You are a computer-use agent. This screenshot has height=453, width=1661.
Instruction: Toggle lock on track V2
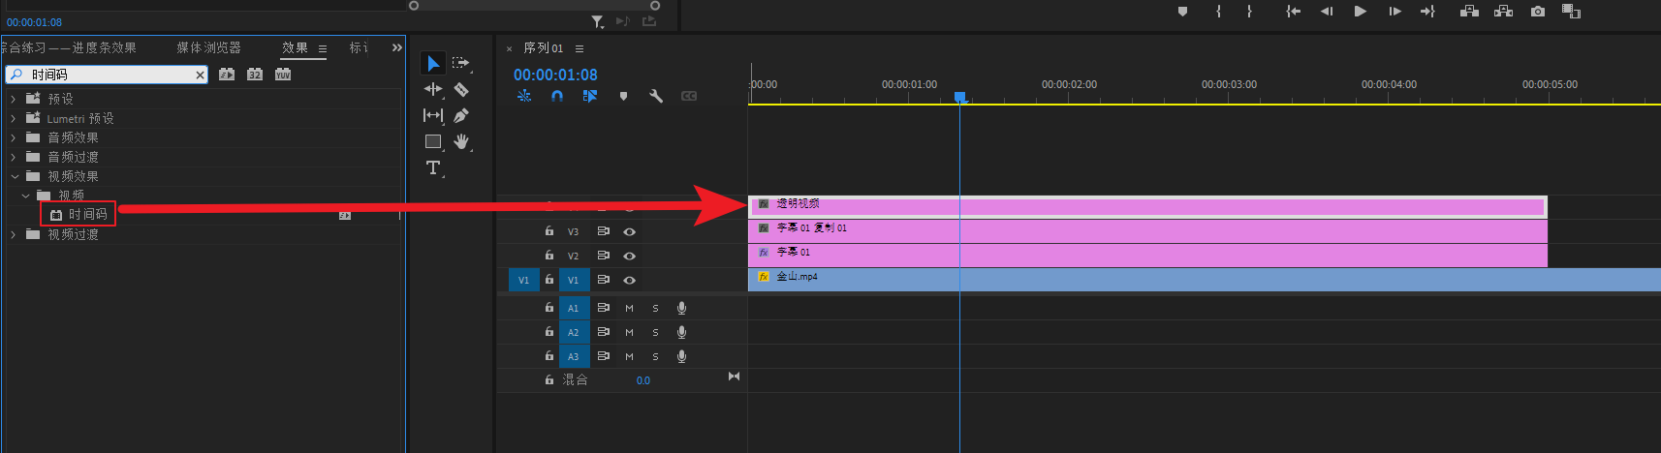(549, 256)
